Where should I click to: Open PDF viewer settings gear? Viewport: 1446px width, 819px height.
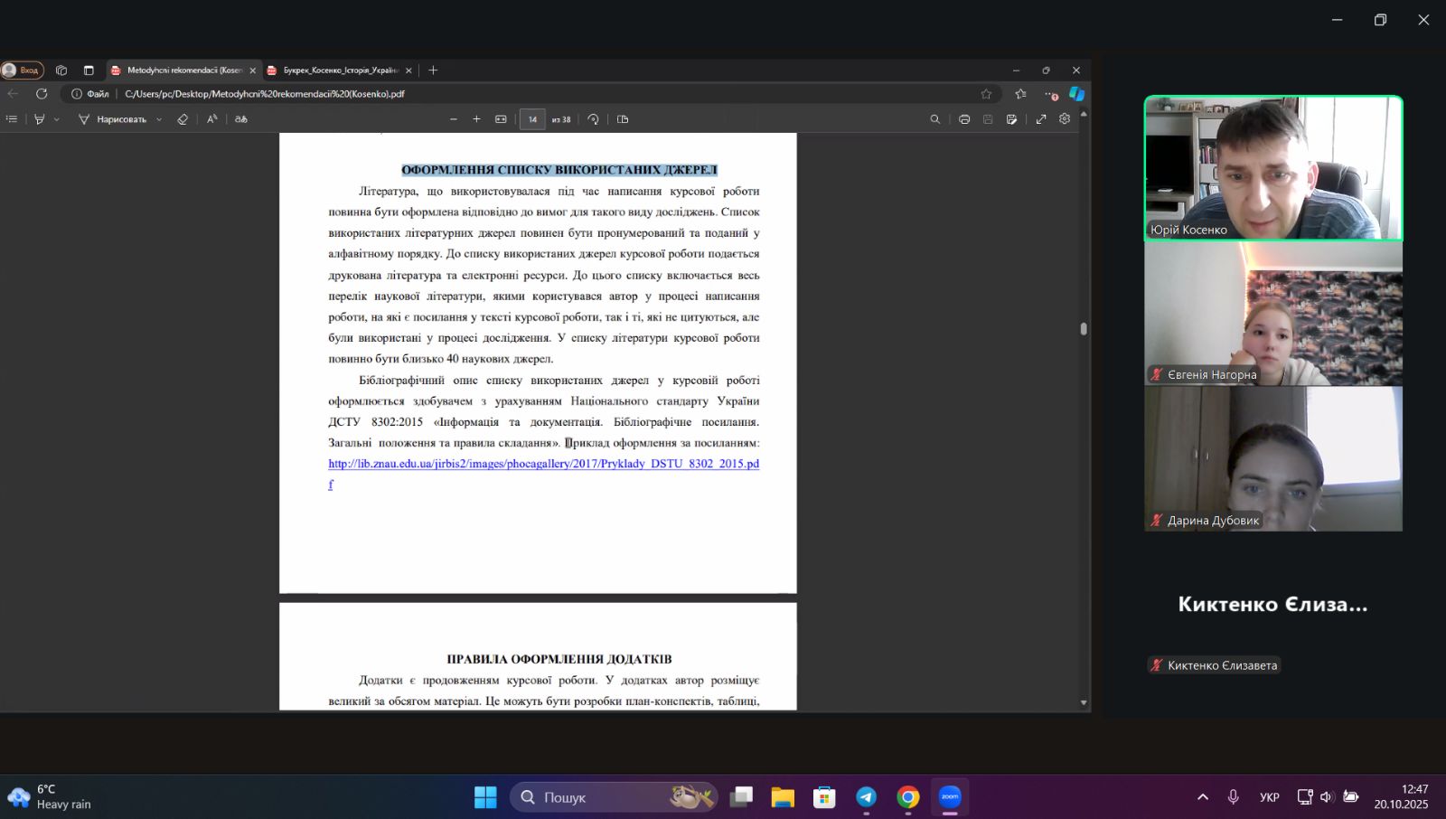[1065, 119]
